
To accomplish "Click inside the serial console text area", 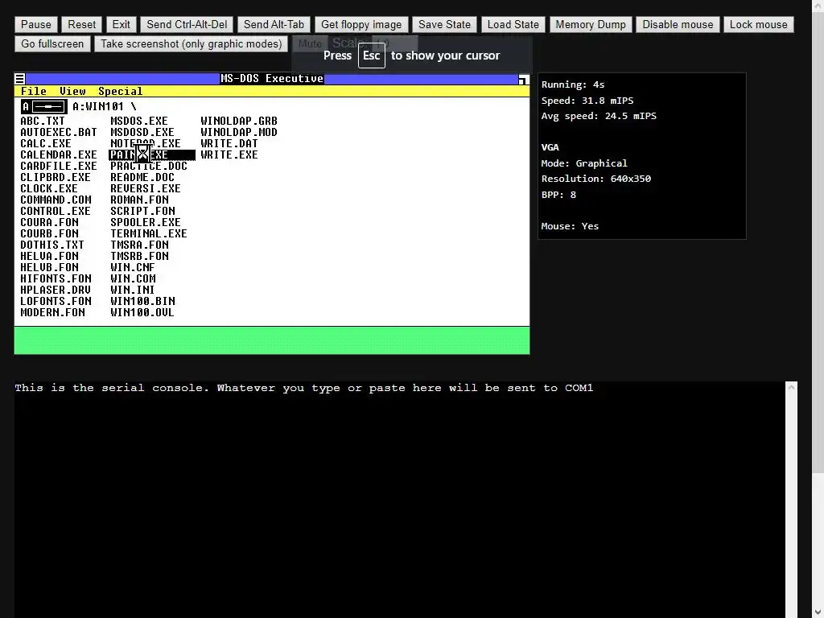I will (399, 499).
